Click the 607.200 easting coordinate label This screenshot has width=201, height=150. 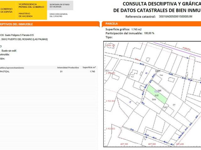click(x=124, y=144)
